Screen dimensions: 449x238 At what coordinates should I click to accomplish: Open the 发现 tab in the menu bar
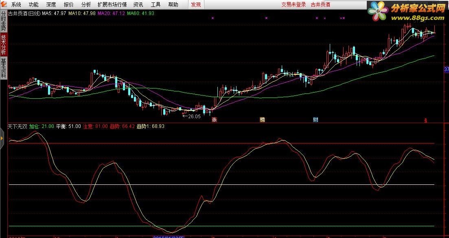(196, 4)
